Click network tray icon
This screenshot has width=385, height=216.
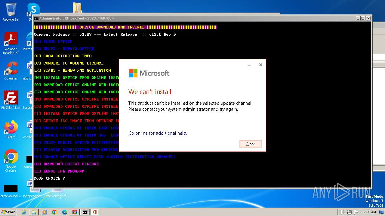coord(349,212)
